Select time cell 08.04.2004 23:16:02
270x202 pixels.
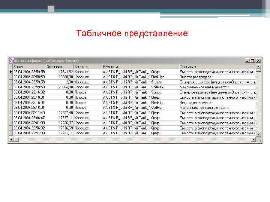click(x=30, y=92)
